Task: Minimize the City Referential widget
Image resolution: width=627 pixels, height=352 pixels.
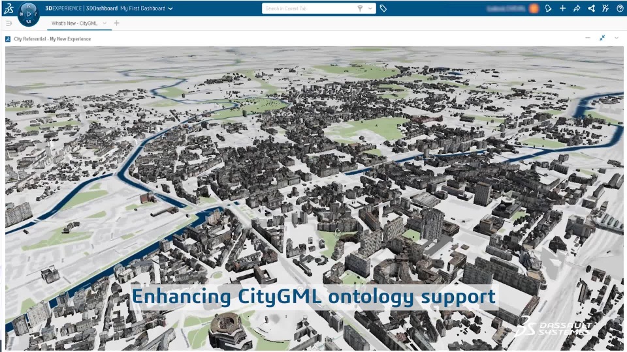Action: coord(588,38)
